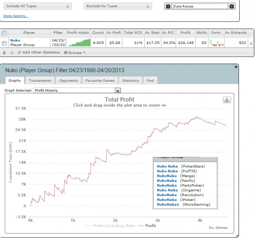Open the Groups dropdown menu
Viewport: 255px width, 239px height.
click(75, 53)
